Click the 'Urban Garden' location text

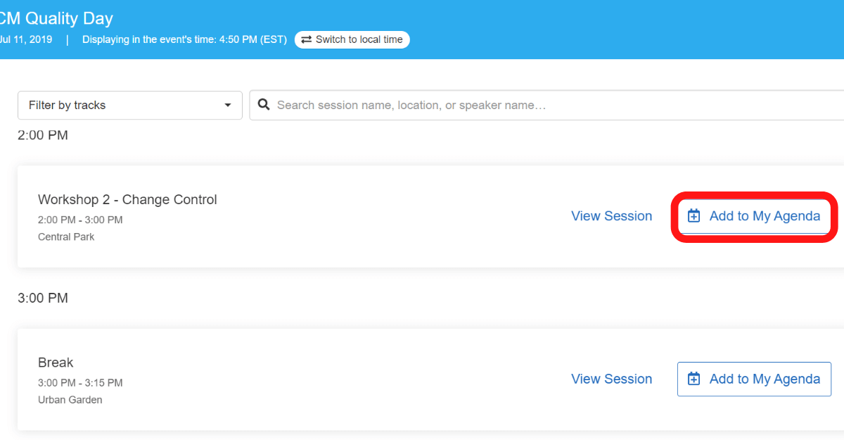70,400
